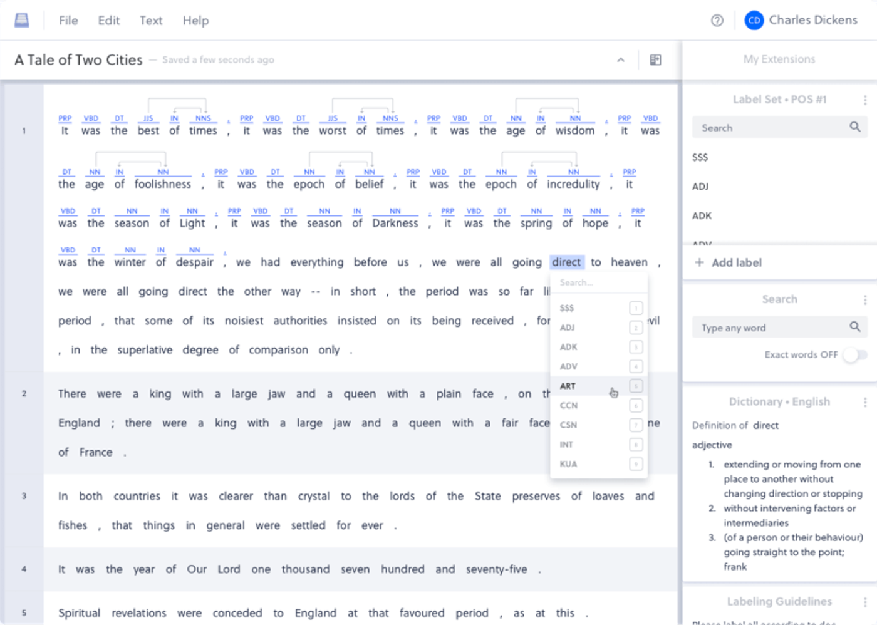Select the word 'incredulity'
This screenshot has width=877, height=625.
coord(573,184)
